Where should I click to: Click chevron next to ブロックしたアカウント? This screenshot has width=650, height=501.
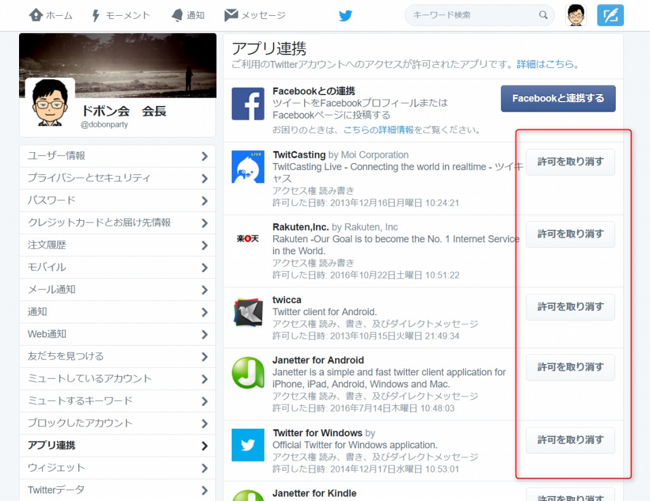(x=204, y=424)
